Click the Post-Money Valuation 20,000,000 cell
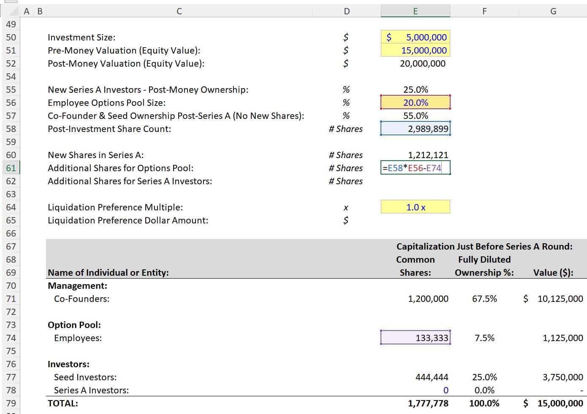This screenshot has width=587, height=414. [415, 63]
